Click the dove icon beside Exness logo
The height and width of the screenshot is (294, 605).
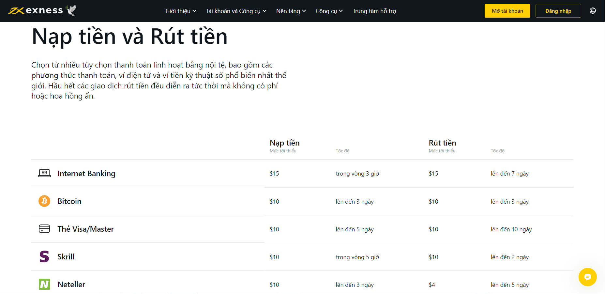pos(71,10)
